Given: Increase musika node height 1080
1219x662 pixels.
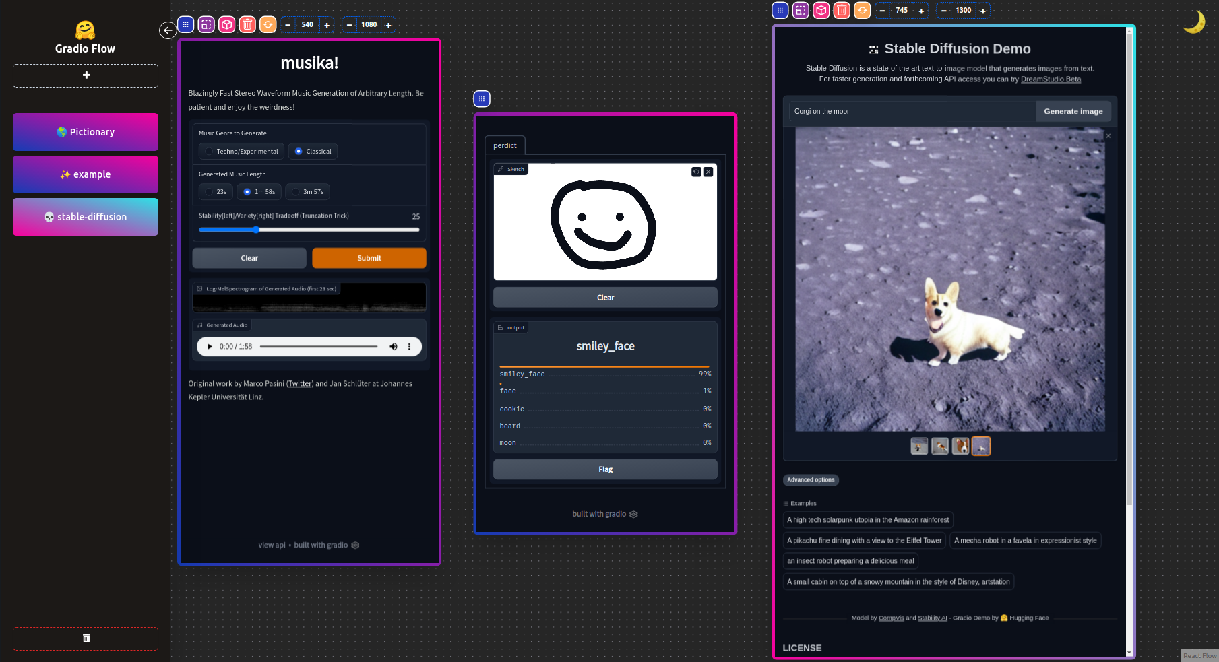Looking at the screenshot, I should (389, 25).
